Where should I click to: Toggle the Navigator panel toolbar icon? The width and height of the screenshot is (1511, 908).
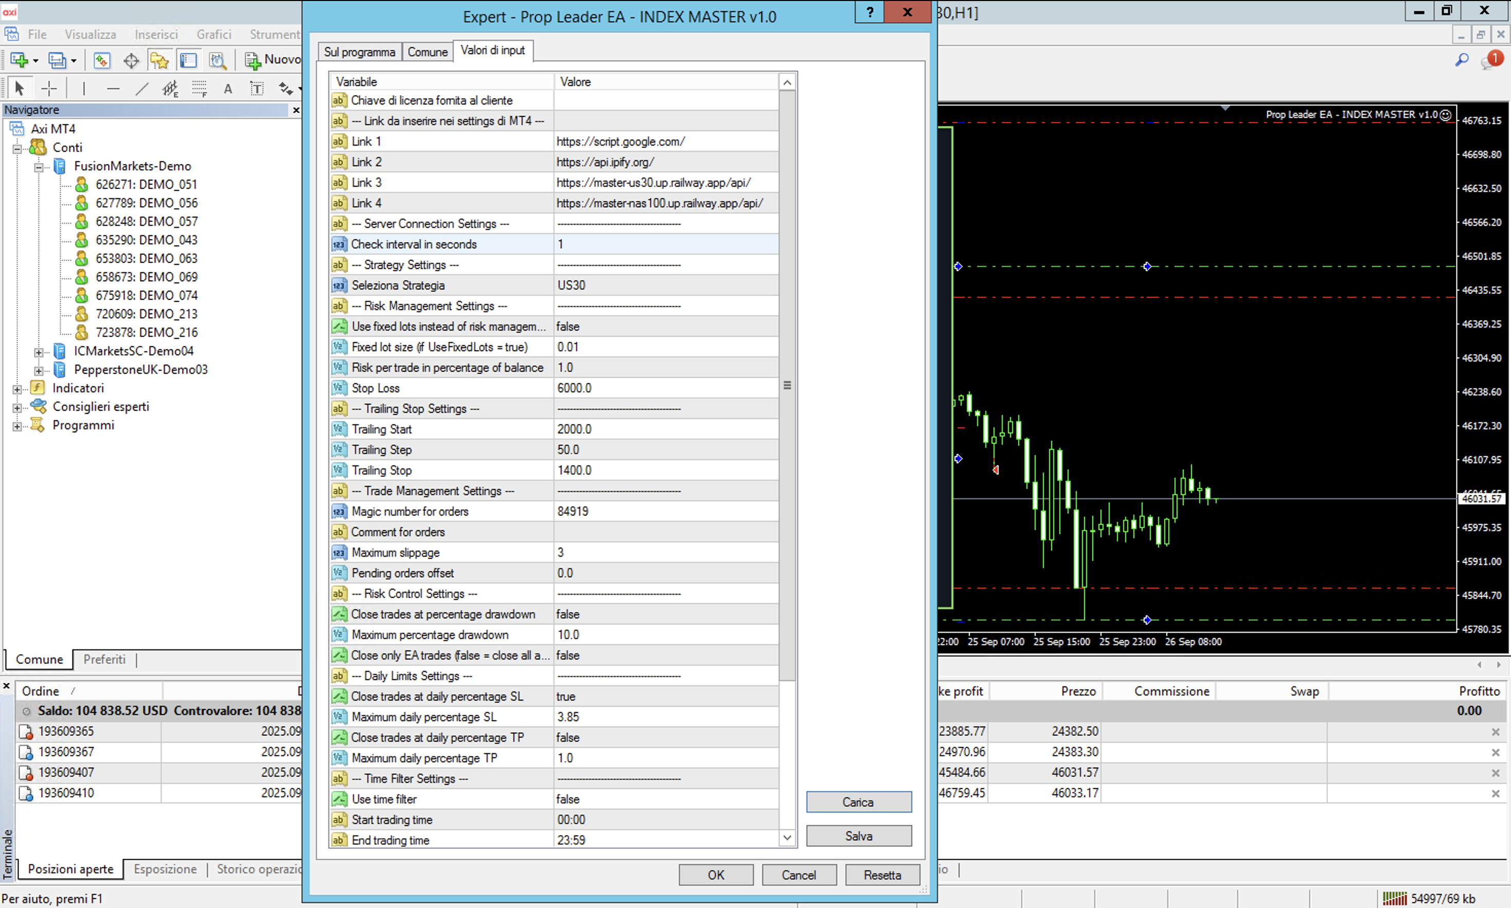point(159,60)
